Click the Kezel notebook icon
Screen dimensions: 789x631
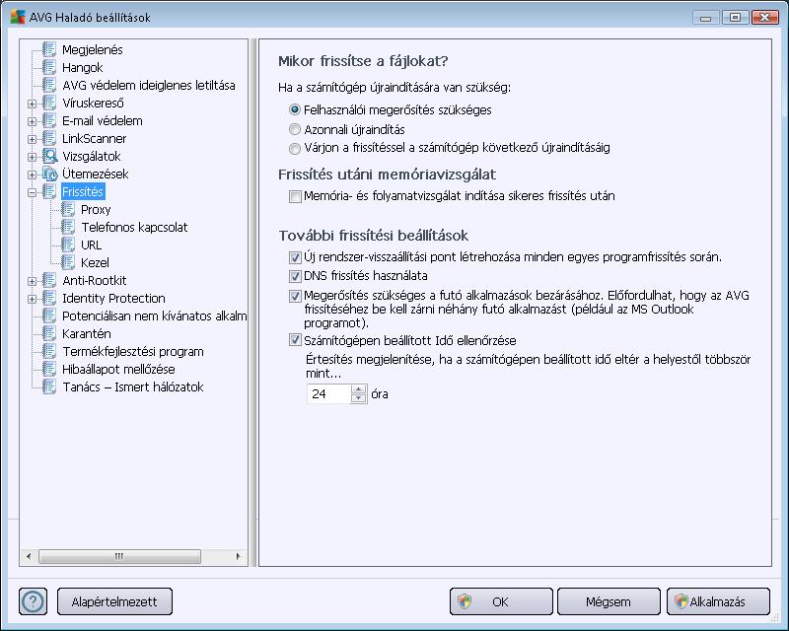(68, 262)
